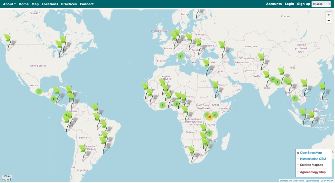
Task: Enable the Agroecology Map overlay checkbox
Action: tap(298, 172)
